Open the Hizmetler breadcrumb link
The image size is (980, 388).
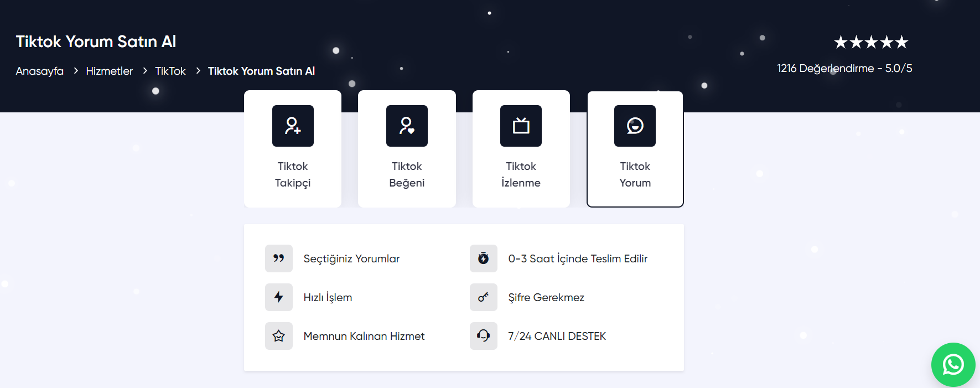pos(110,71)
